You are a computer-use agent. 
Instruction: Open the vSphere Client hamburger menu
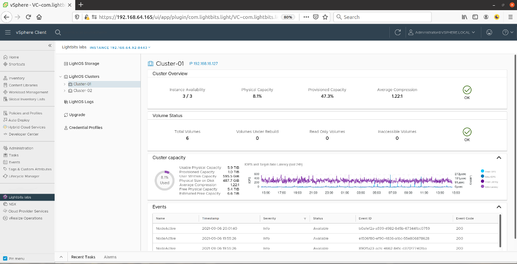(8, 33)
